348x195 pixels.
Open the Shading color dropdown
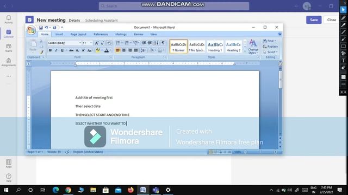click(x=155, y=50)
